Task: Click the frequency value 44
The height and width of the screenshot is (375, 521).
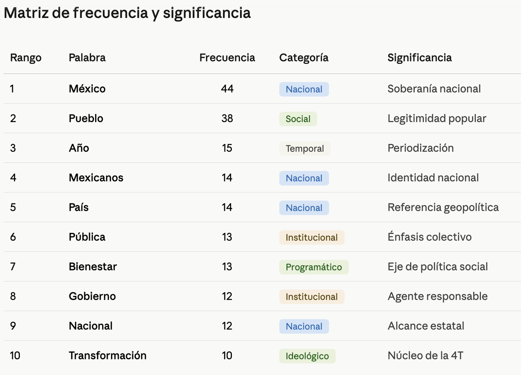Action: (227, 89)
